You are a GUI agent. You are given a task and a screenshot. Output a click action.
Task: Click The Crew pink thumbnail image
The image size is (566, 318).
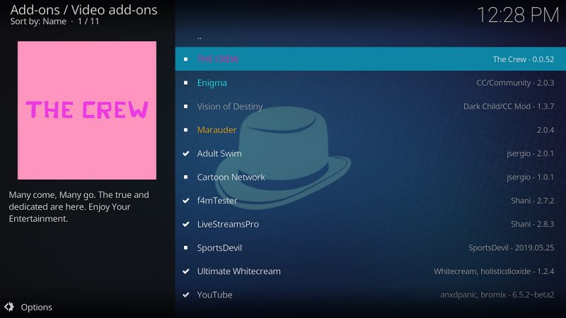[x=87, y=110]
